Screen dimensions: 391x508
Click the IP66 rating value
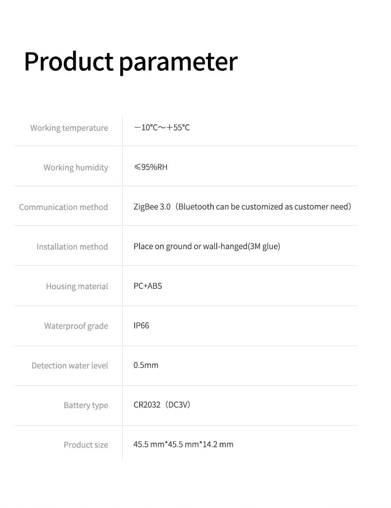[x=141, y=325]
